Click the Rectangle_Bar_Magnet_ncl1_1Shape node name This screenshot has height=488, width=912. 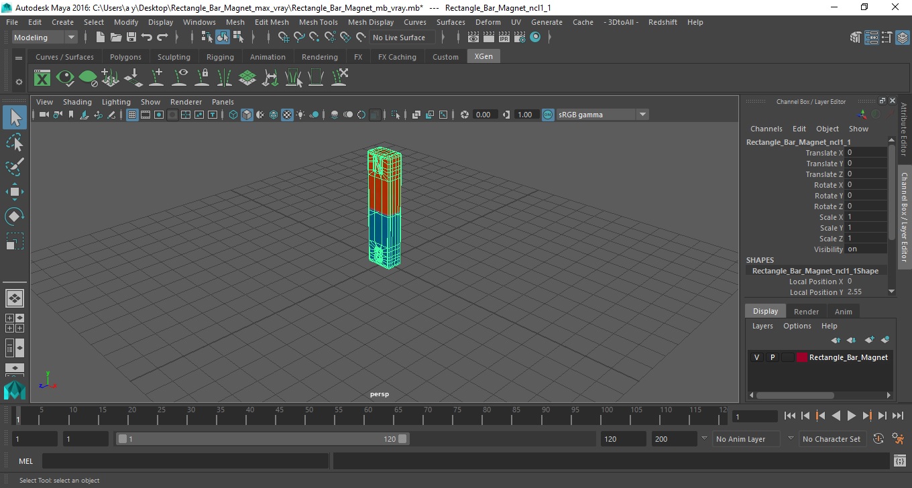(x=815, y=271)
